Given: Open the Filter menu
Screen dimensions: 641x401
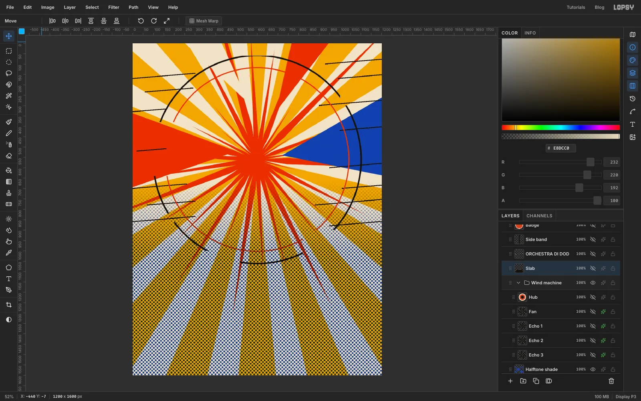Looking at the screenshot, I should click(x=114, y=7).
